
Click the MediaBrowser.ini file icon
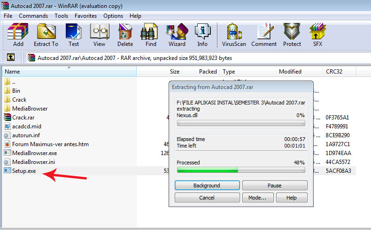click(8, 162)
